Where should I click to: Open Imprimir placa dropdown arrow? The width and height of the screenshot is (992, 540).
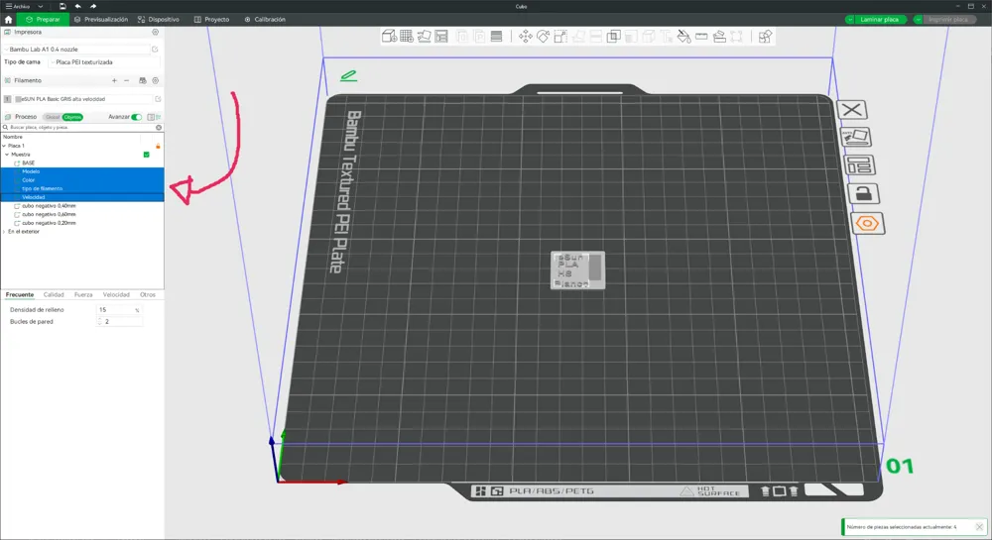(x=918, y=20)
